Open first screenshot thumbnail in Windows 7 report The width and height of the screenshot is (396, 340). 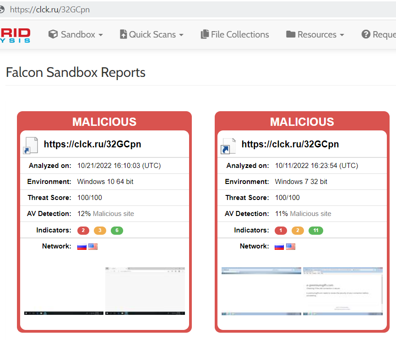coord(261,291)
